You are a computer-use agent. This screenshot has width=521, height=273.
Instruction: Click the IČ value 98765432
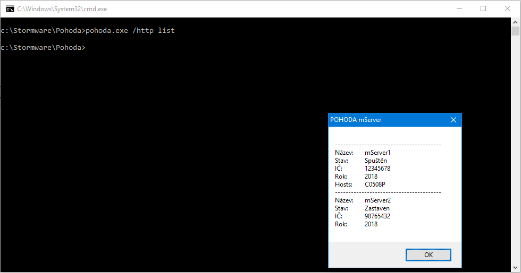[x=377, y=216]
